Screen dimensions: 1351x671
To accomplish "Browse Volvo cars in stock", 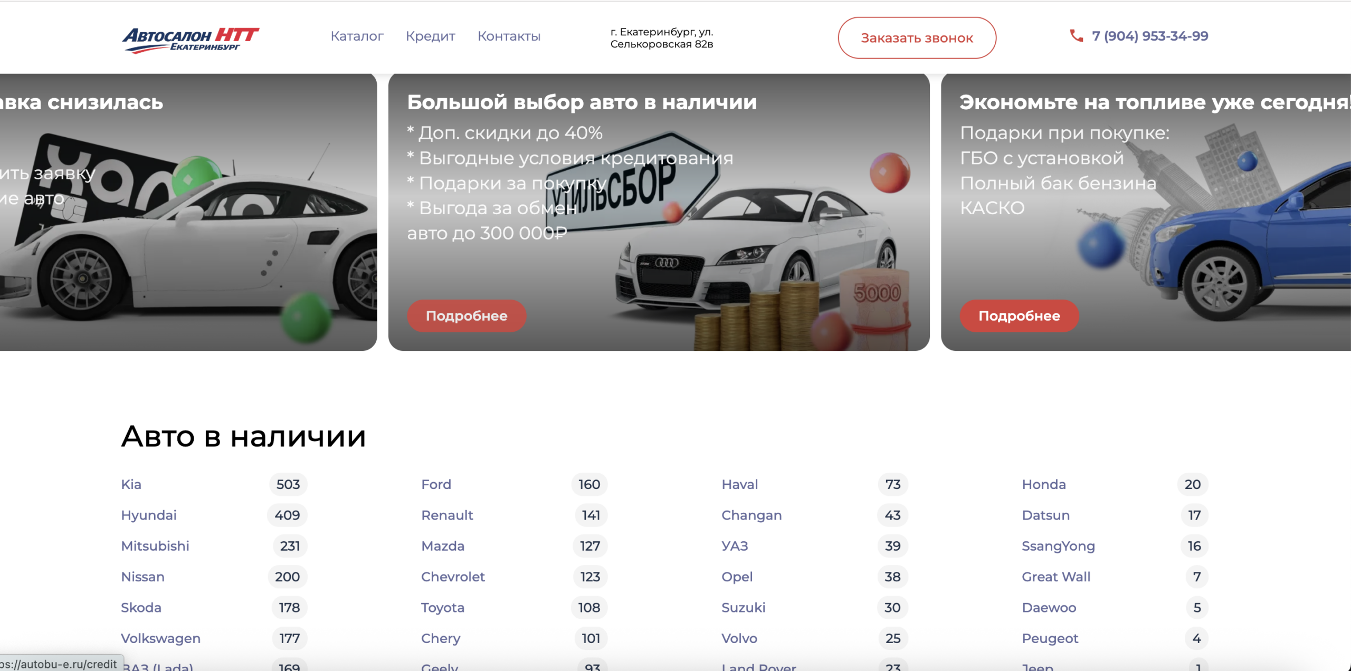I will [x=739, y=638].
